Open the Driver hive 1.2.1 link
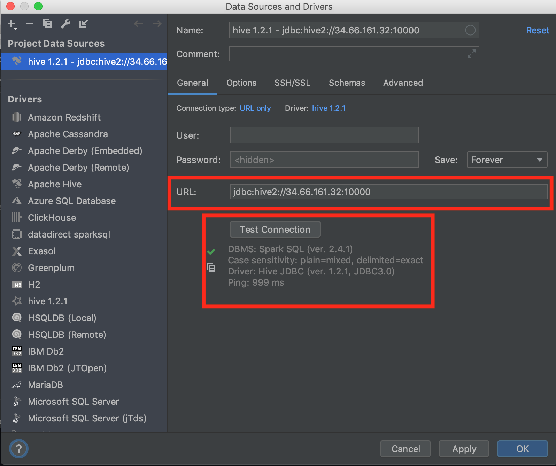 click(x=329, y=108)
